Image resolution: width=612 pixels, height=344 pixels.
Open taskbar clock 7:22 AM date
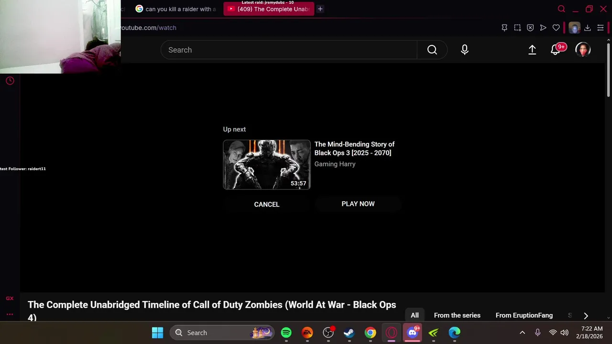[x=589, y=333]
